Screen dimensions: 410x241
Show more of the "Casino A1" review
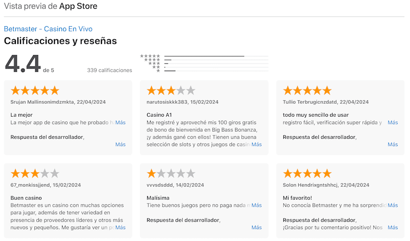tap(256, 144)
